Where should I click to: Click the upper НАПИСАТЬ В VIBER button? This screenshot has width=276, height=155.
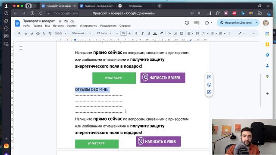163,77
